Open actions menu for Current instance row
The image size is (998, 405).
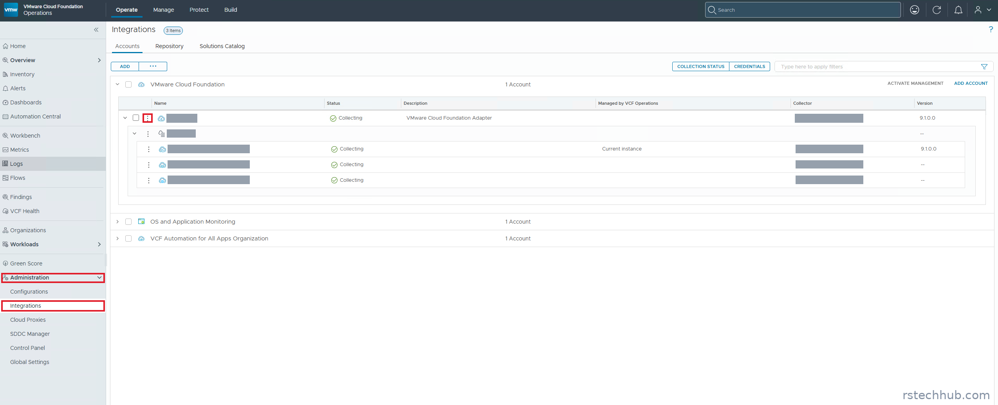click(x=149, y=149)
